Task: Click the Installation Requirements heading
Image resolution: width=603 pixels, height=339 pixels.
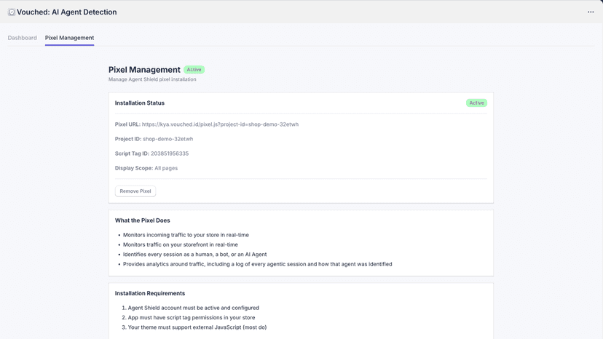Action: [x=150, y=293]
